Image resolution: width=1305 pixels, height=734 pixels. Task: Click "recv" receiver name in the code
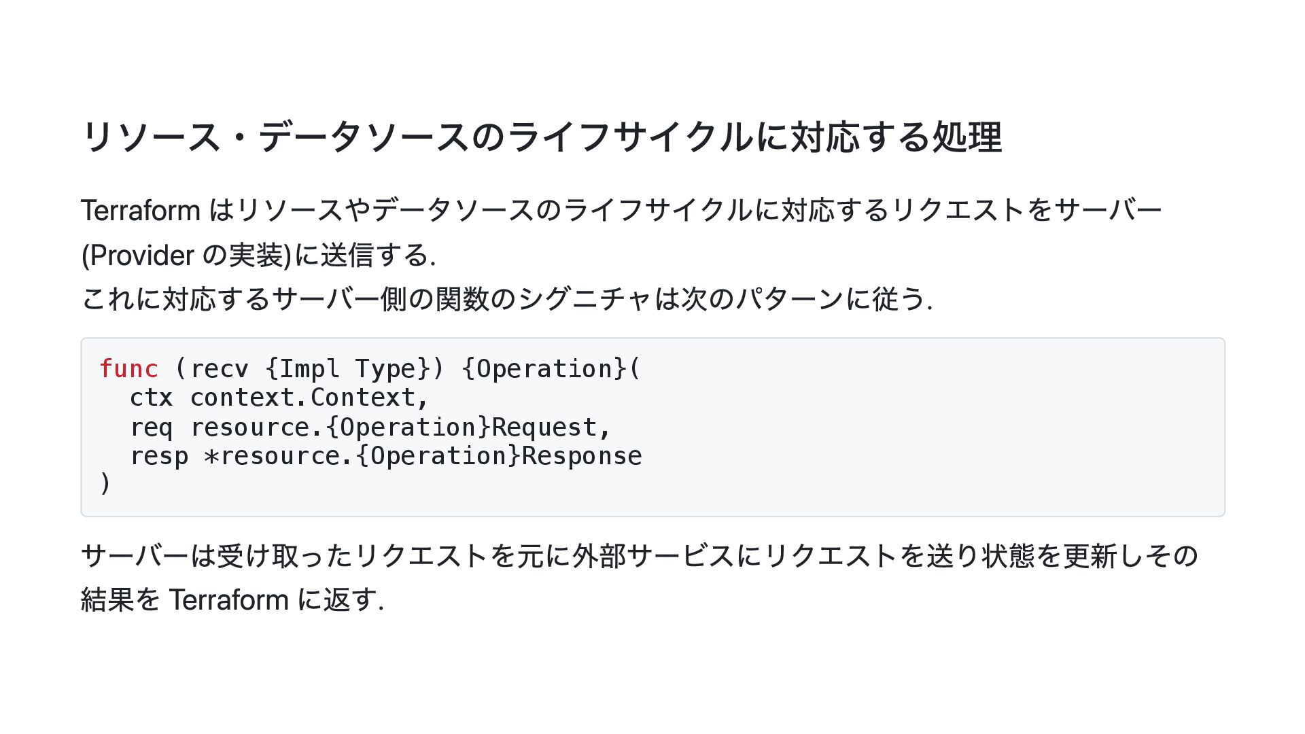click(219, 369)
